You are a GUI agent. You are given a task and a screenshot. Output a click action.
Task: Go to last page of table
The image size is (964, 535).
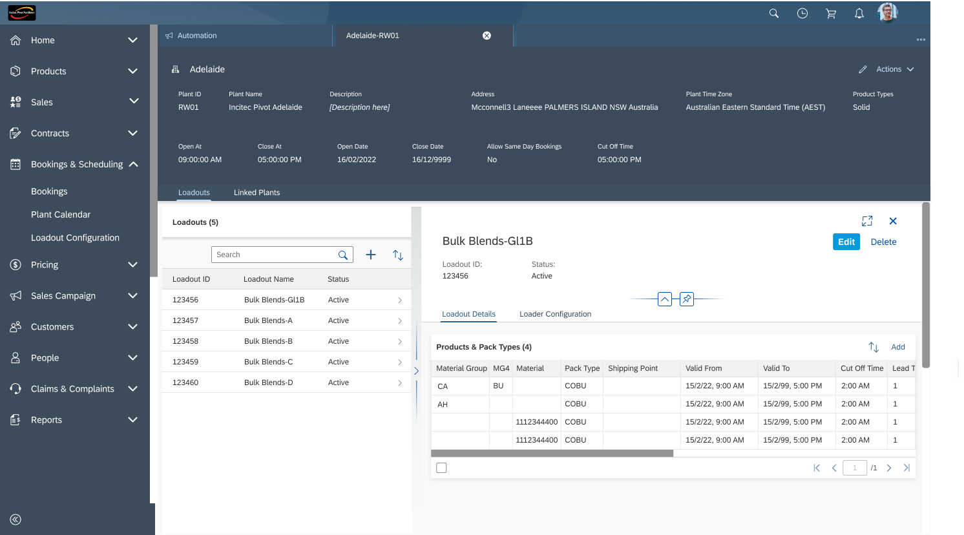[x=906, y=468]
